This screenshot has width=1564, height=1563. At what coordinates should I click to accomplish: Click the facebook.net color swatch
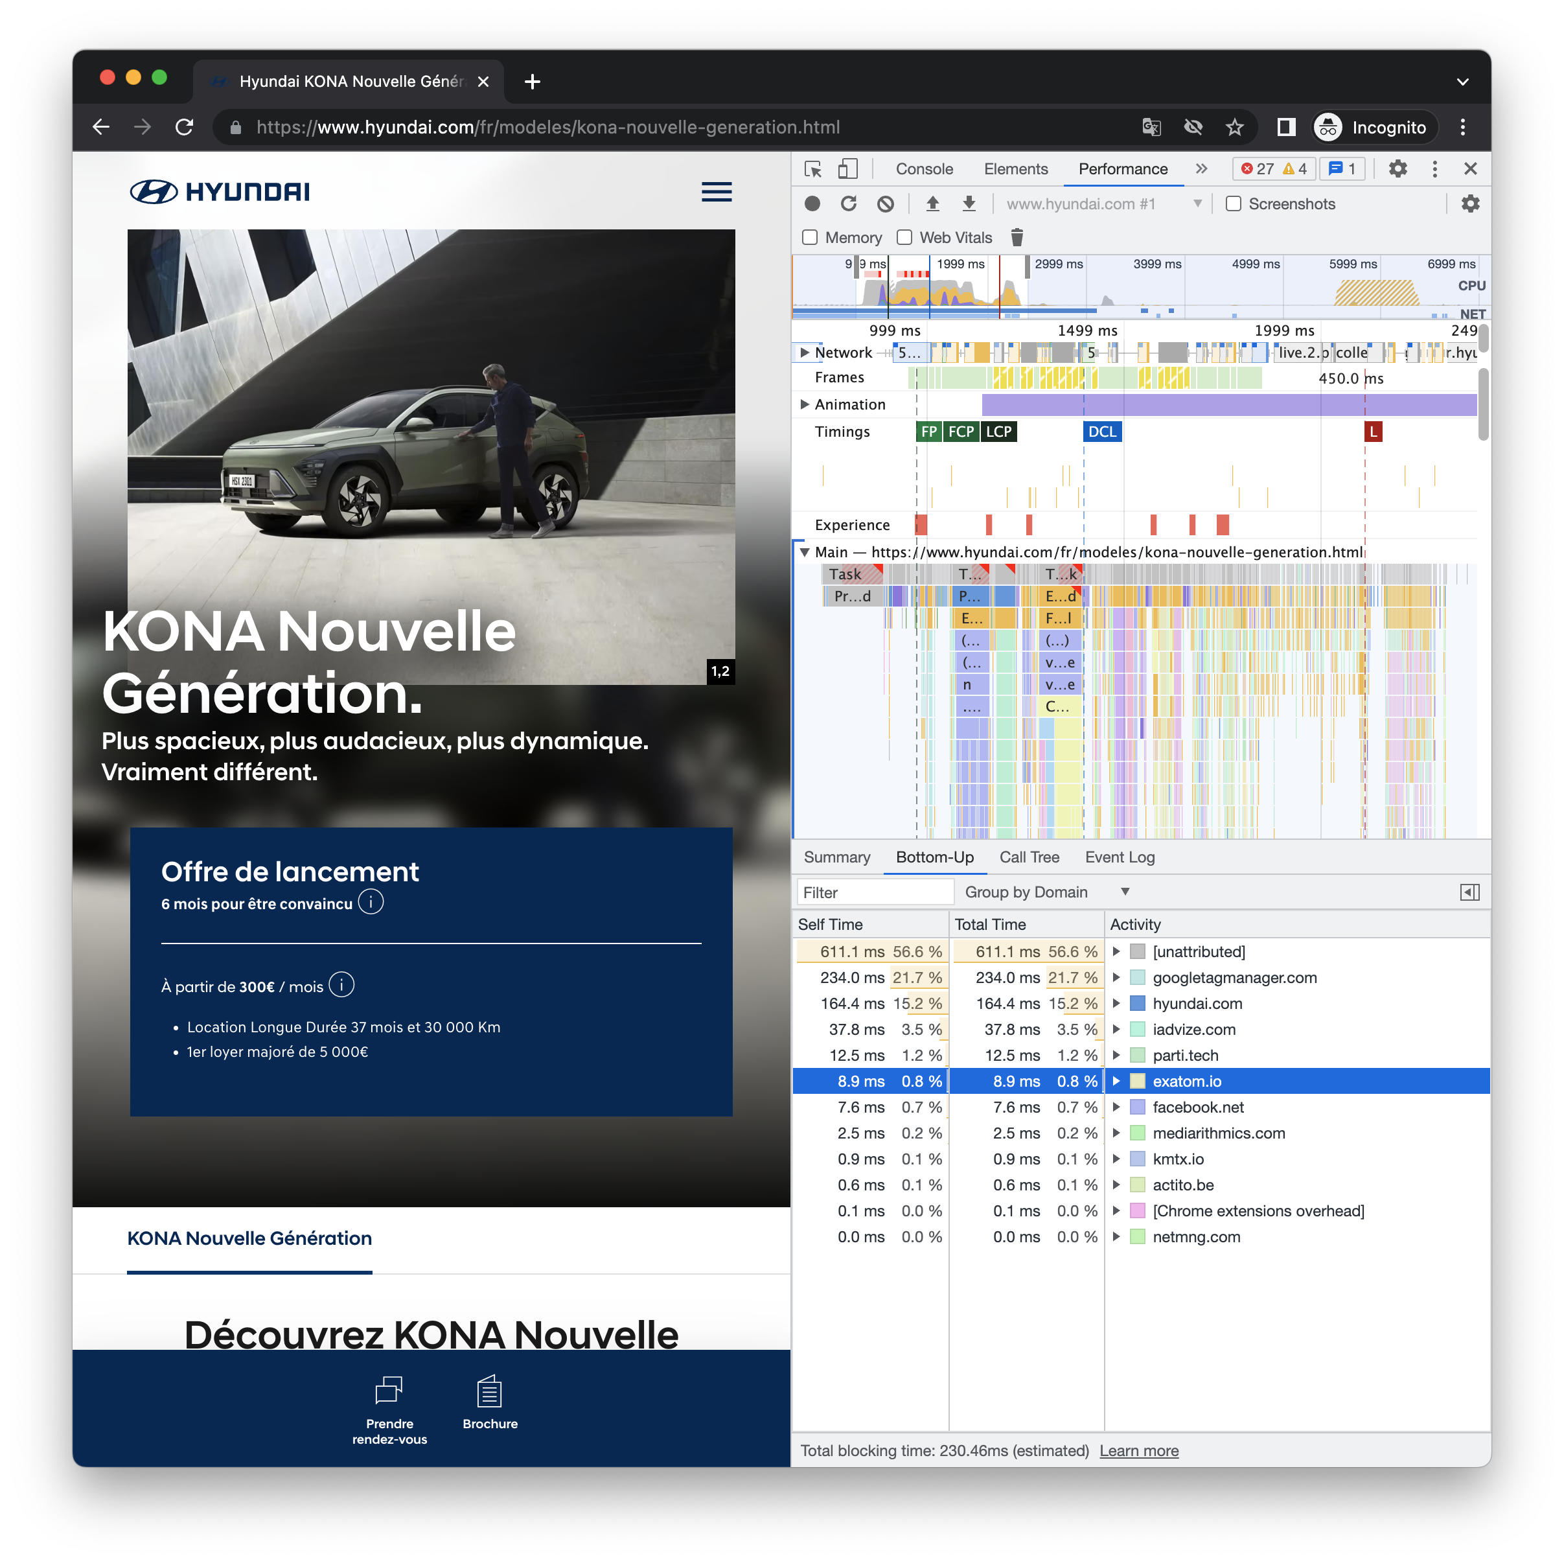[x=1138, y=1107]
